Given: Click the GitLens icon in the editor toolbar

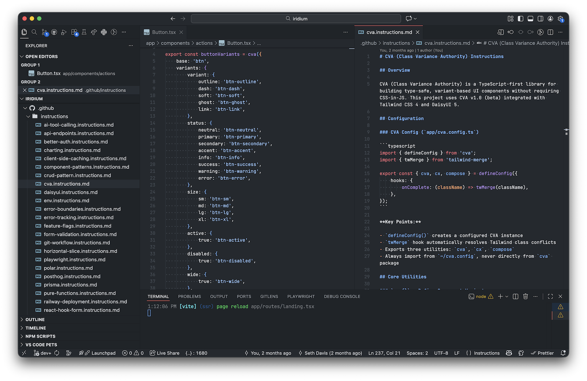Looking at the screenshot, I should [540, 32].
